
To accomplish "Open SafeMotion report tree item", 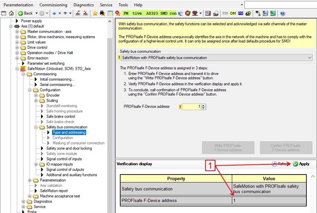I will pyautogui.click(x=54, y=191).
